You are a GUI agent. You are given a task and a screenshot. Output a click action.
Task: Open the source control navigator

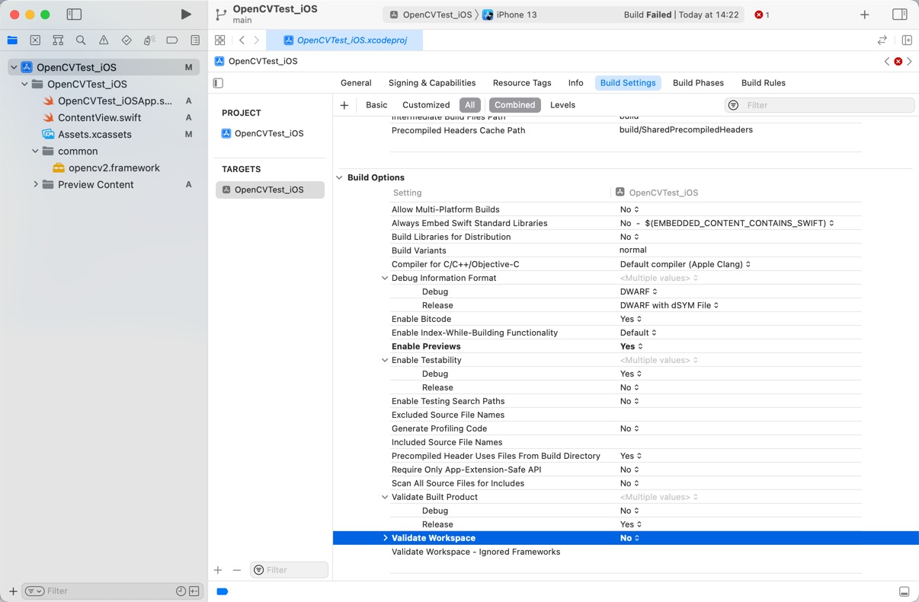[x=35, y=40]
